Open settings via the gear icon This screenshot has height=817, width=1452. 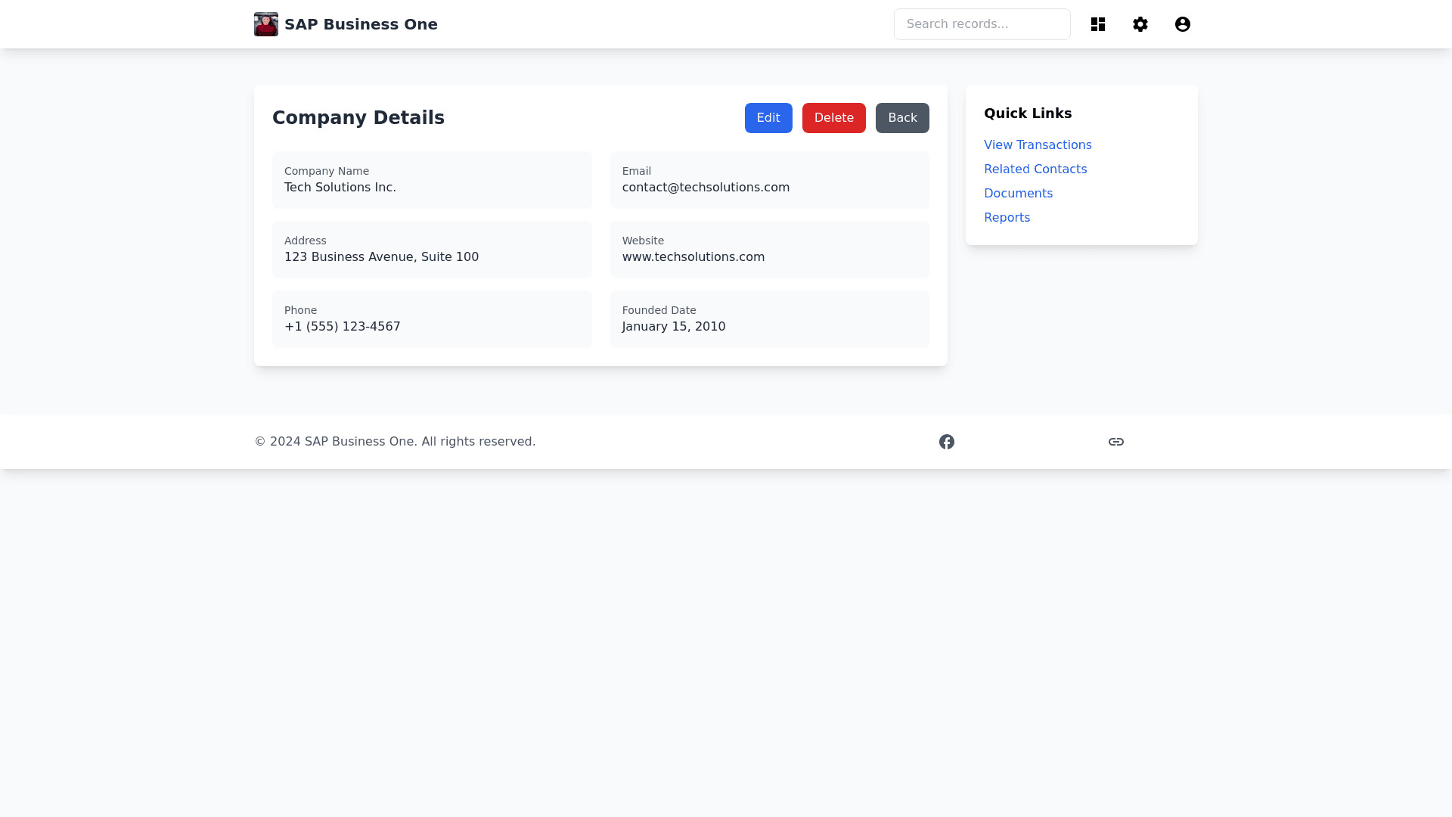tap(1140, 24)
